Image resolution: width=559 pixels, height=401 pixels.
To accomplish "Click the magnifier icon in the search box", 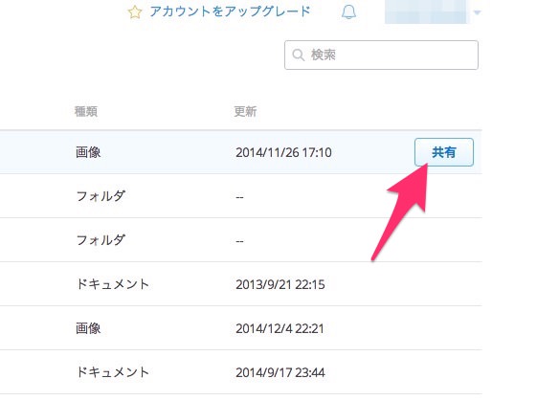I will [x=298, y=55].
